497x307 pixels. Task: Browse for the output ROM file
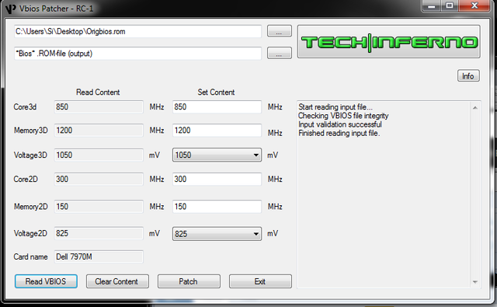point(280,53)
